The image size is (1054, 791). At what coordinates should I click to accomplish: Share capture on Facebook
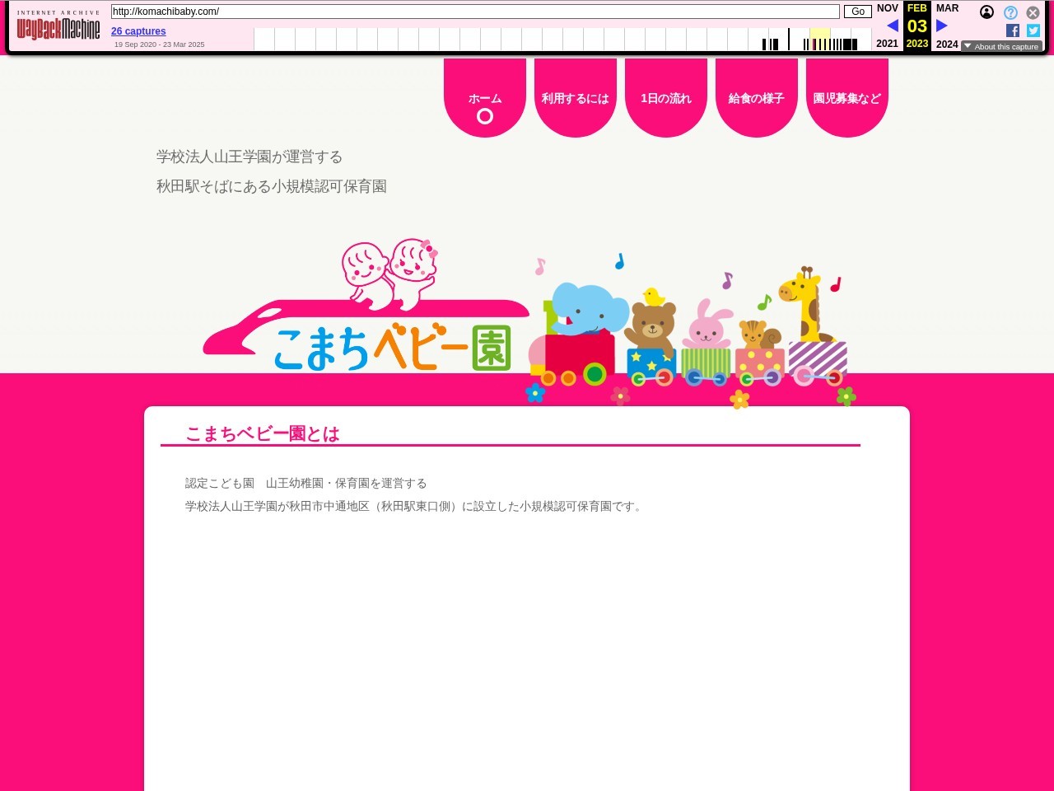click(1013, 30)
